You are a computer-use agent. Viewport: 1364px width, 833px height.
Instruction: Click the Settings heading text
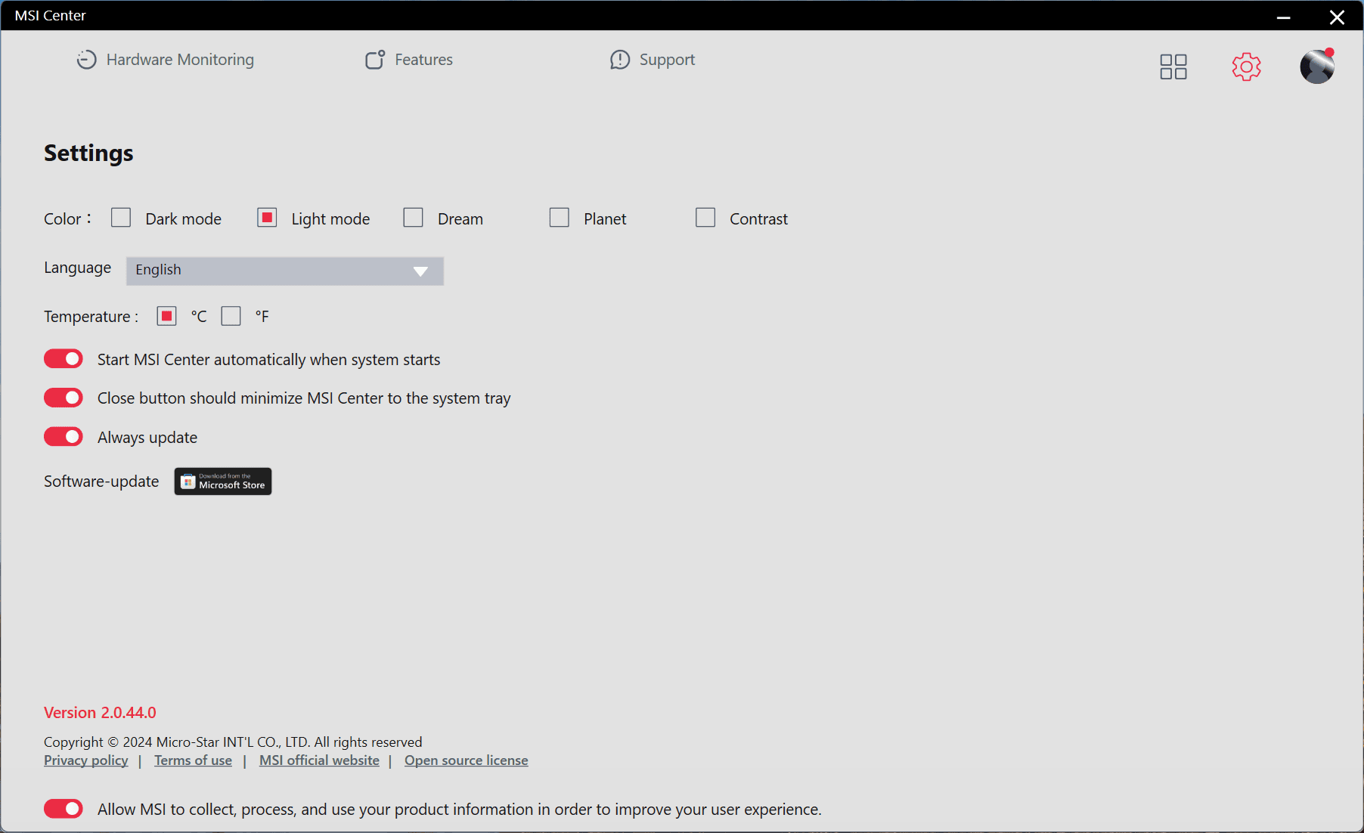[x=88, y=153]
